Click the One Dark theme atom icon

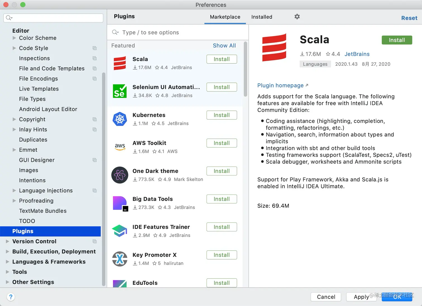click(120, 175)
